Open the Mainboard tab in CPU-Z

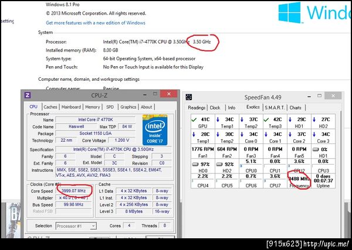(x=71, y=107)
